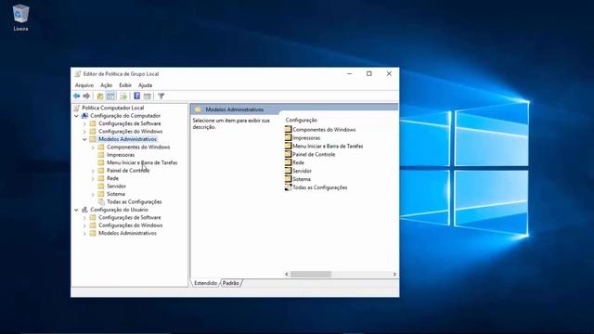Collapse the selected Modelos Administrativos node

click(x=84, y=139)
